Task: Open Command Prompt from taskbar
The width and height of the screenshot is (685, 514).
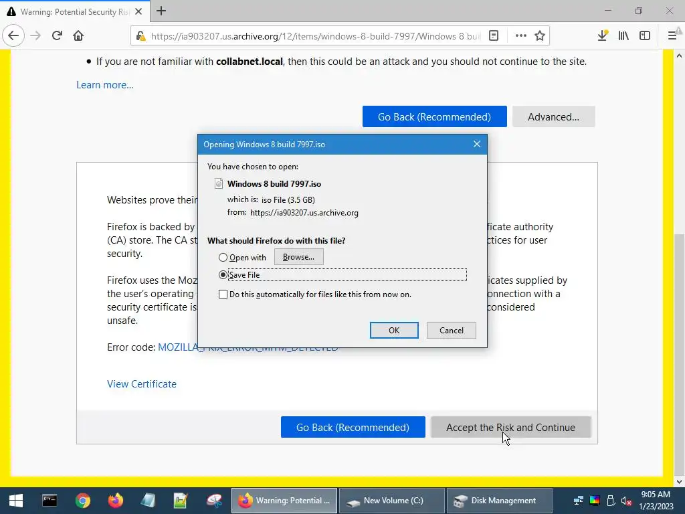Action: tap(50, 501)
